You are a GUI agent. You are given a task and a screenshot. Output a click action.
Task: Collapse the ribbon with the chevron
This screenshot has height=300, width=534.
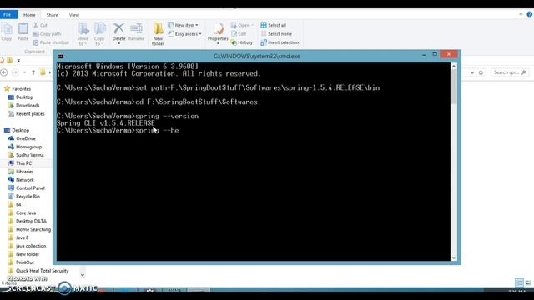(x=521, y=14)
